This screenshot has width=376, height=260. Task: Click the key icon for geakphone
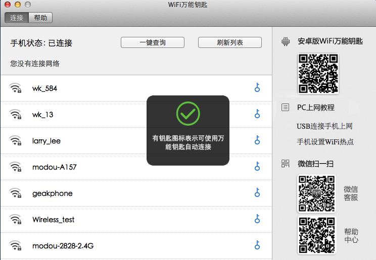[x=257, y=192]
